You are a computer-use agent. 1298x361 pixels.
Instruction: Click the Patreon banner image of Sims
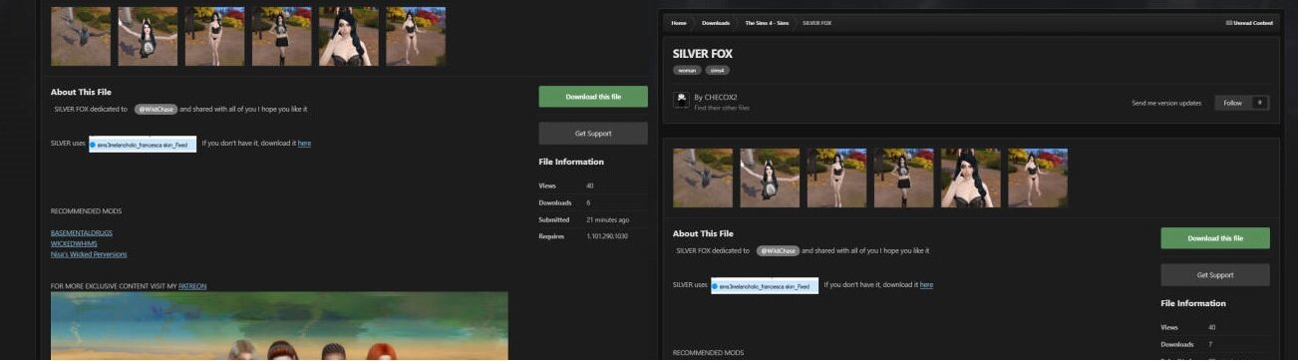coord(279,326)
